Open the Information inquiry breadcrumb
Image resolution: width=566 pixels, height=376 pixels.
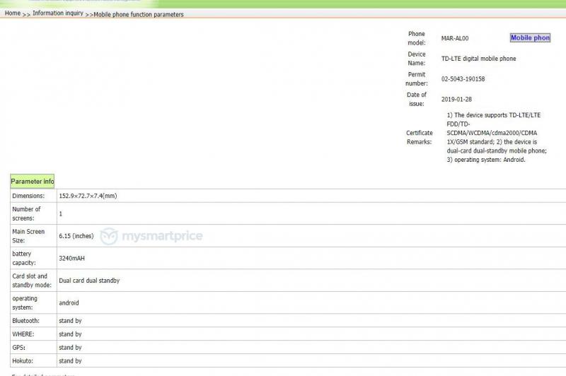57,13
